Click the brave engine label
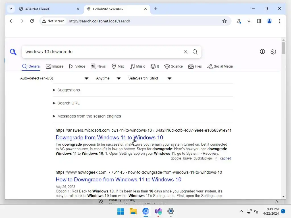291x218 pixels. pos(187,158)
